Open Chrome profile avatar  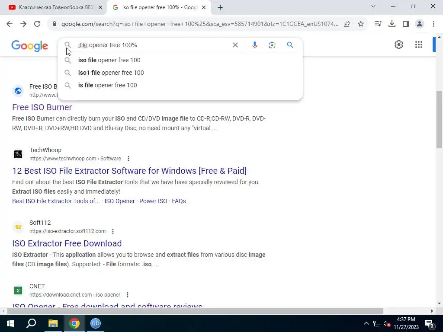(420, 24)
